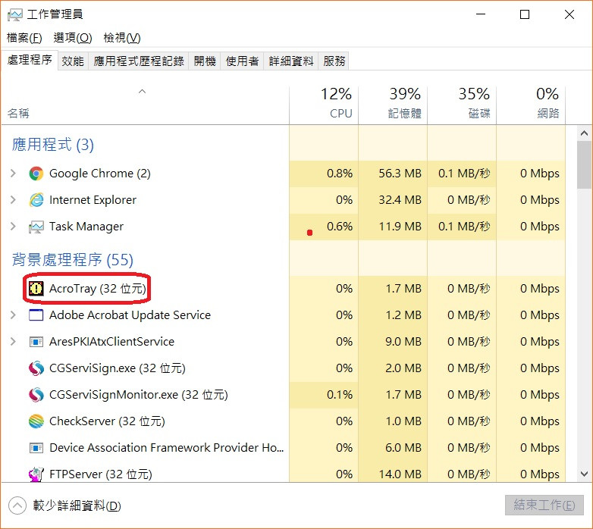Minimize the 工作管理員 window
This screenshot has height=529, width=593.
[x=481, y=14]
